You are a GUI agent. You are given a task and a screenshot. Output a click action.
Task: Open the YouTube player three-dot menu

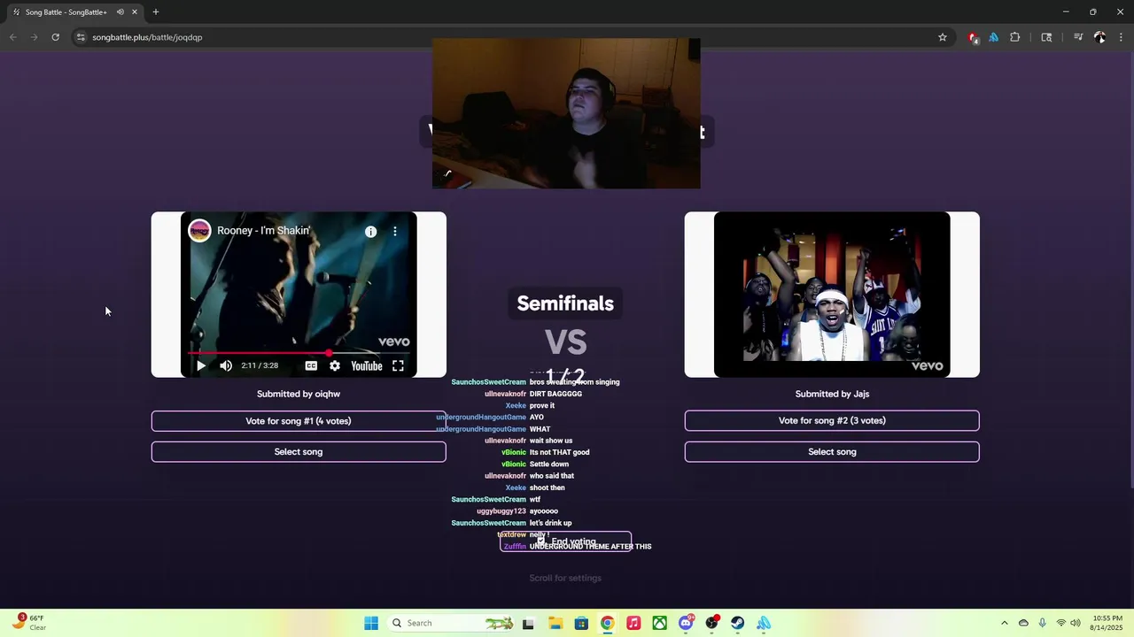(x=395, y=231)
